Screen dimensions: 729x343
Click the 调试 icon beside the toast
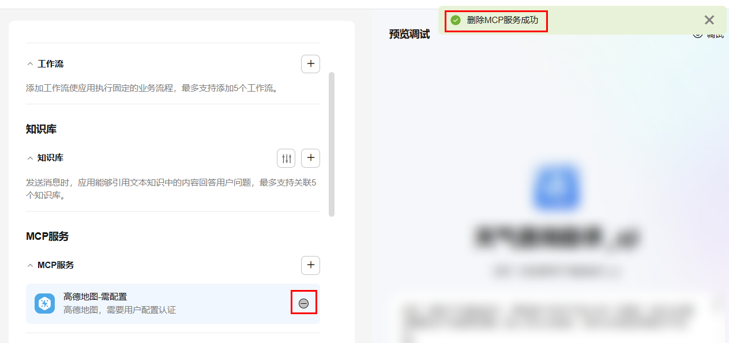pyautogui.click(x=697, y=34)
